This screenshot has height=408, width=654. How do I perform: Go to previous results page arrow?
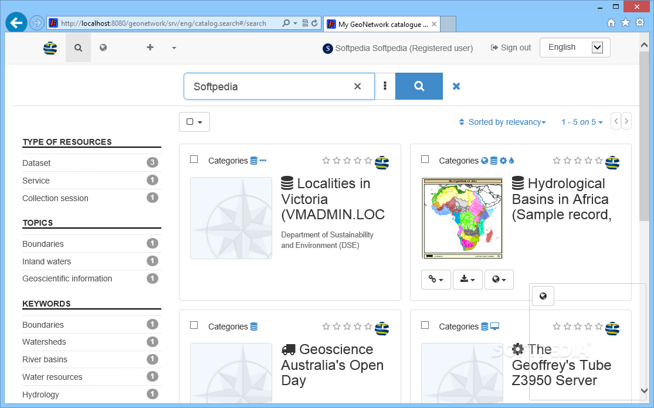(616, 121)
